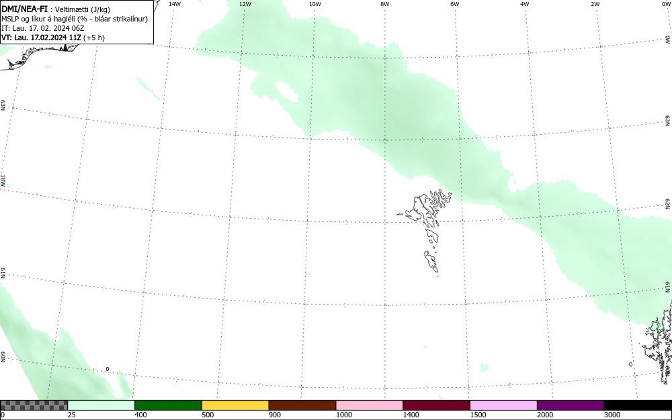
Task: Select the light mint 25–400 legend swatch
Action: (101, 405)
